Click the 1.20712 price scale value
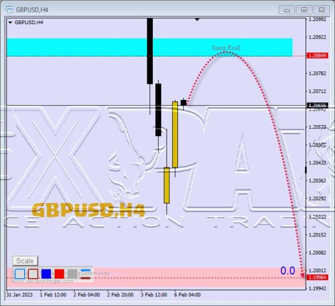Viewport: 335px width, 306px height. 317,91
